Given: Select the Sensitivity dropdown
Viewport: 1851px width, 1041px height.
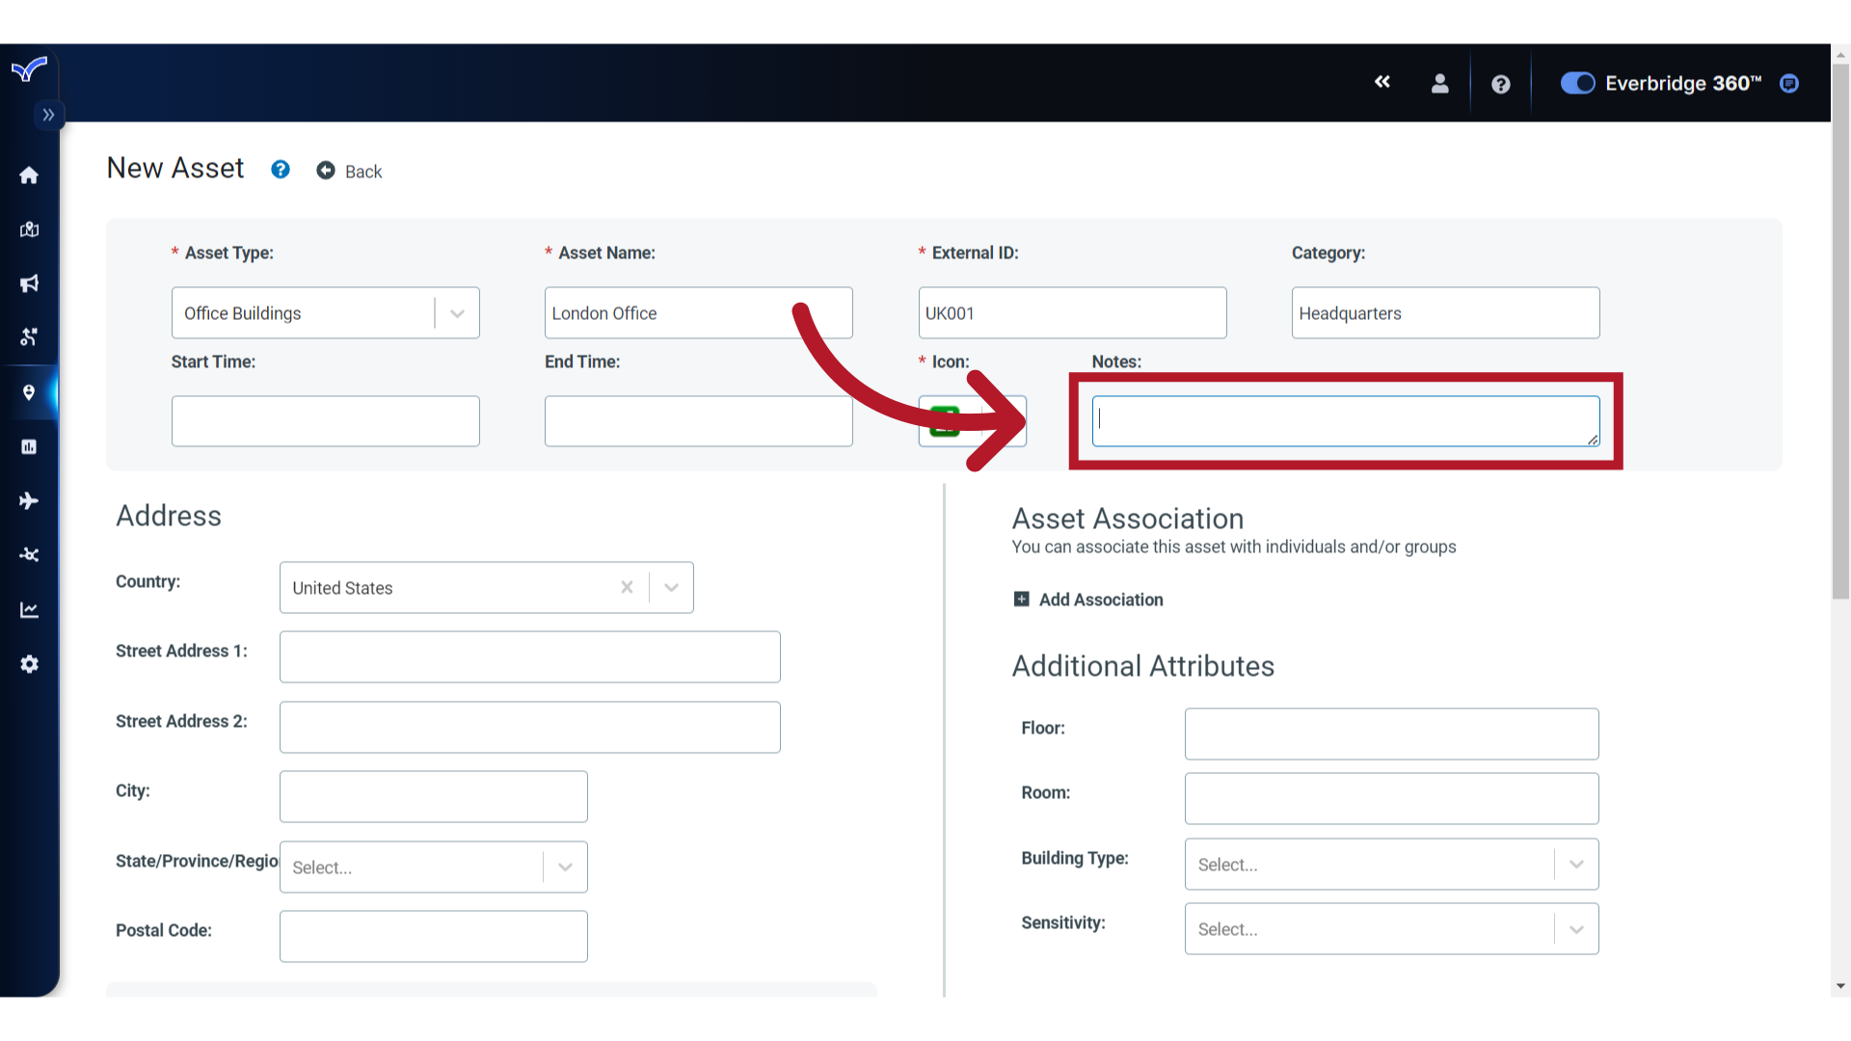Looking at the screenshot, I should point(1391,929).
